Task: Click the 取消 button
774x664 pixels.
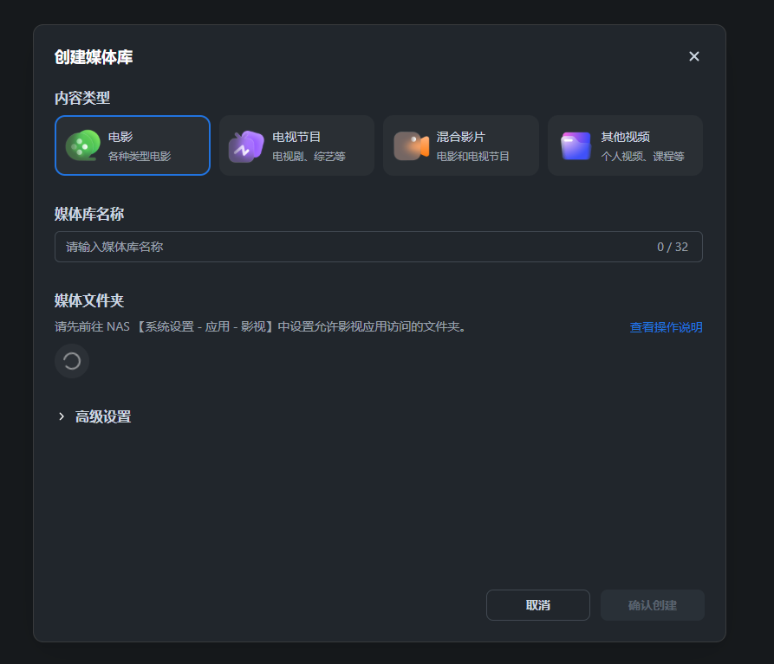Action: coord(538,605)
